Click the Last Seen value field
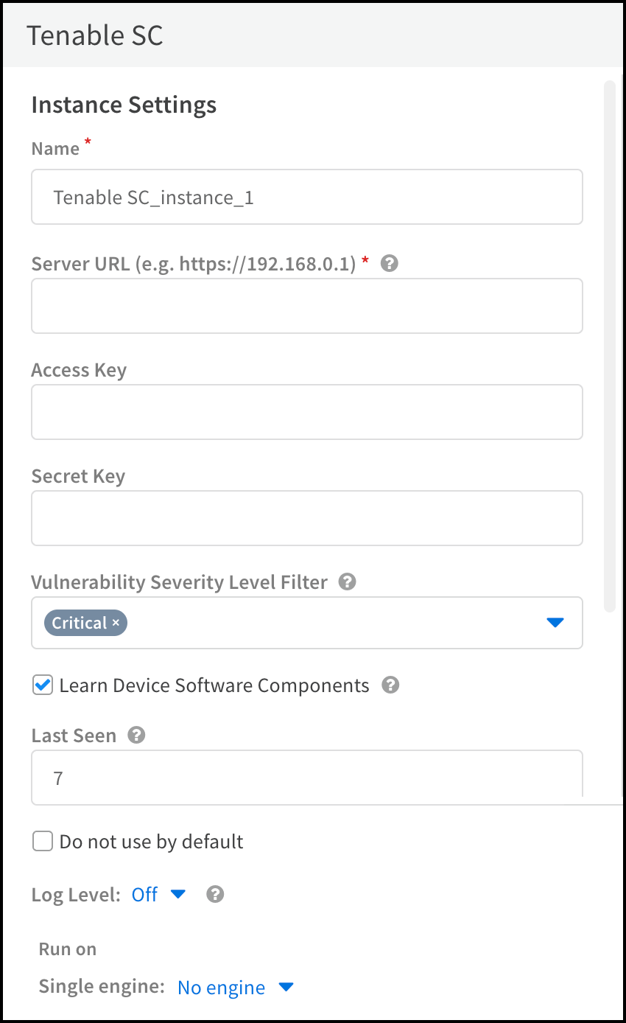626x1023 pixels. point(306,778)
